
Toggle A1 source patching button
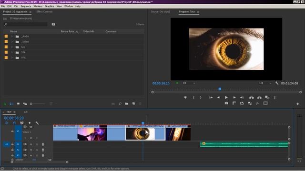point(6,144)
